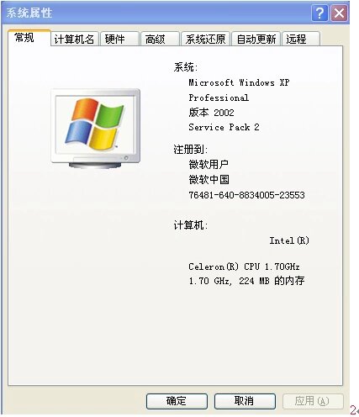Click the Windows XP logo monitor image
Image resolution: width=359 pixels, height=417 pixels.
click(x=96, y=129)
